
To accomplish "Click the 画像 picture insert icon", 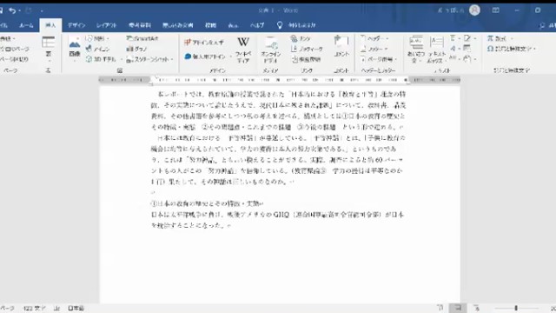I will 75,48.
